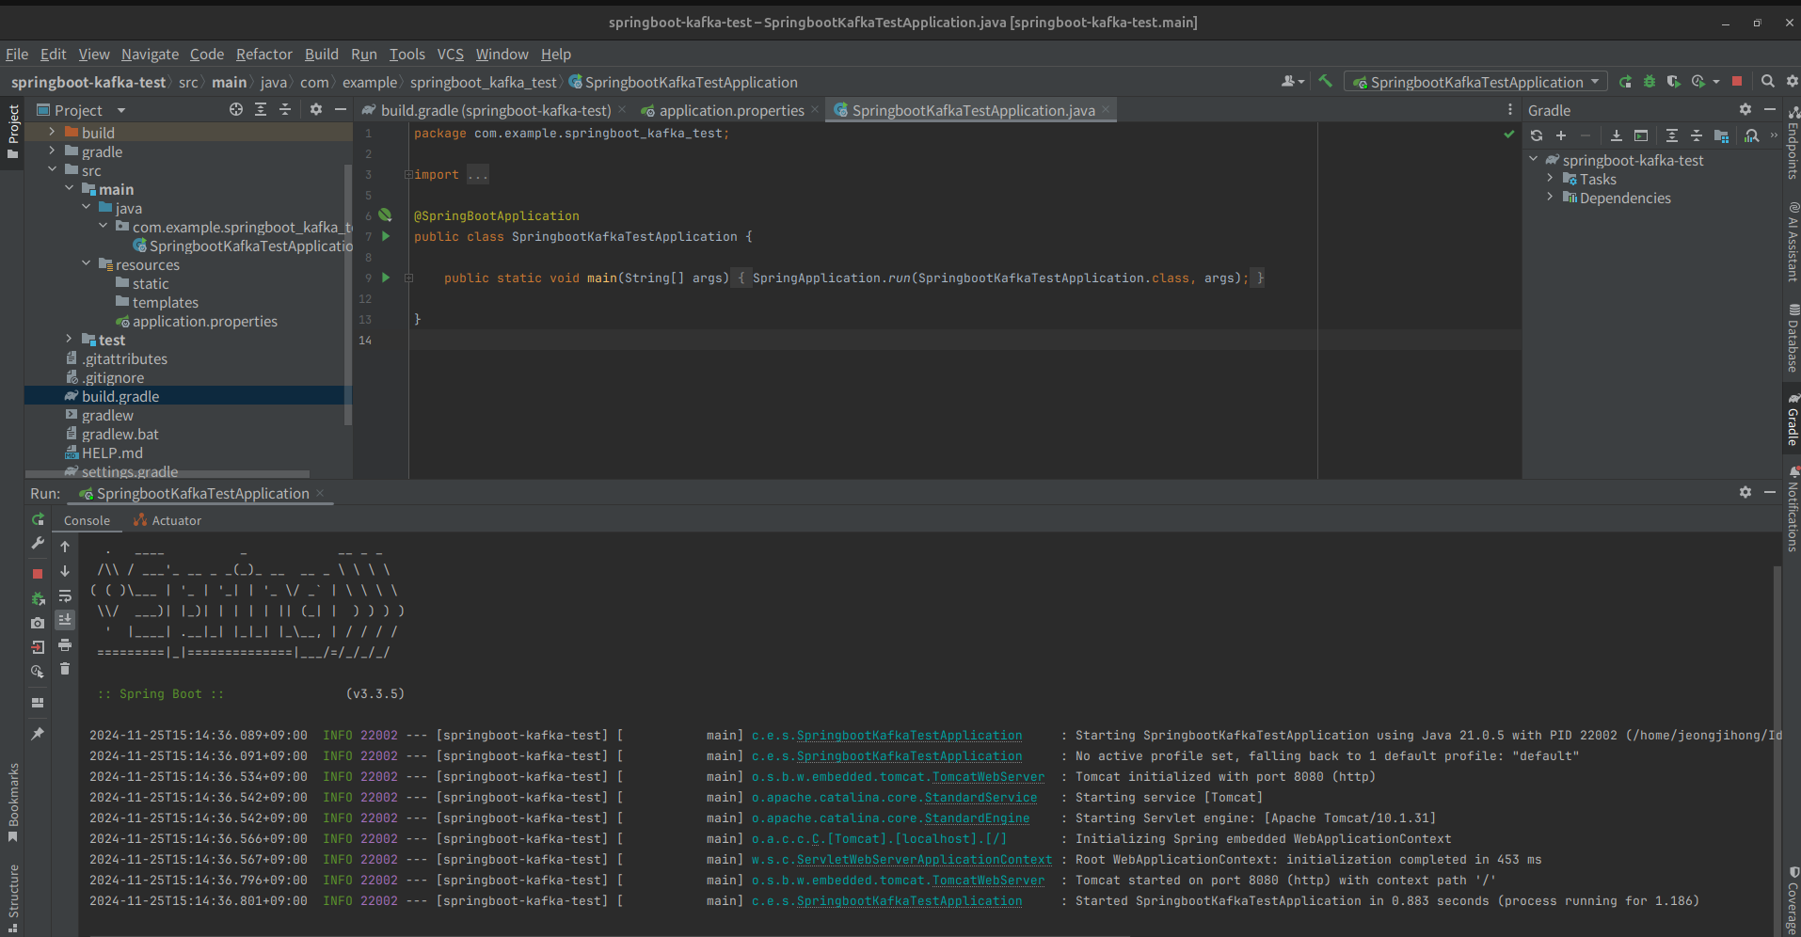Pin the Run tab
This screenshot has width=1801, height=937.
(x=38, y=733)
